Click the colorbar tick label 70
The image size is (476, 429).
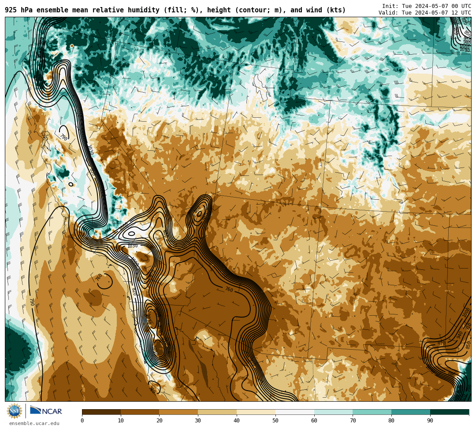353,421
